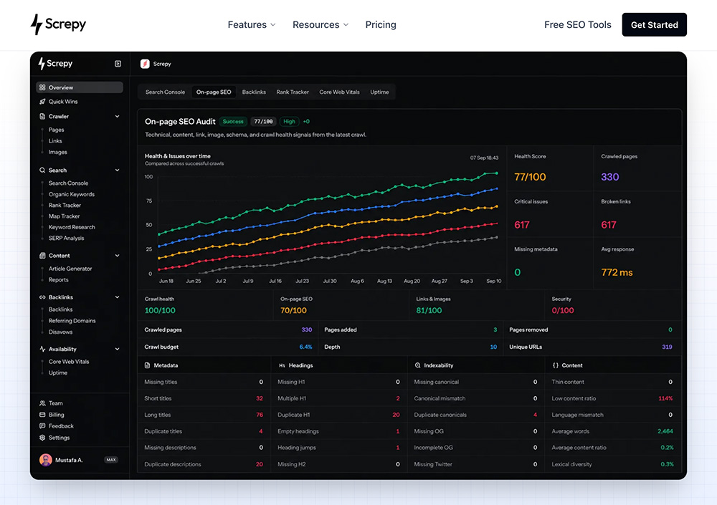The width and height of the screenshot is (717, 505).
Task: Open Map Tracker in the sidebar
Action: tap(64, 216)
